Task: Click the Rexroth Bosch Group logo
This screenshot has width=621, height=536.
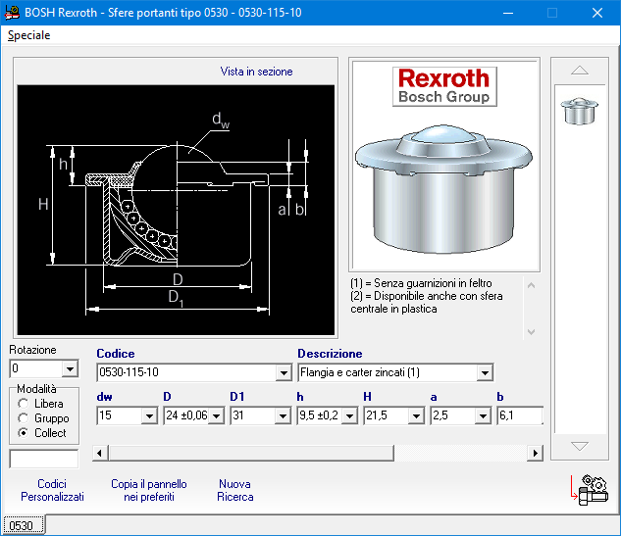Action: 444,86
